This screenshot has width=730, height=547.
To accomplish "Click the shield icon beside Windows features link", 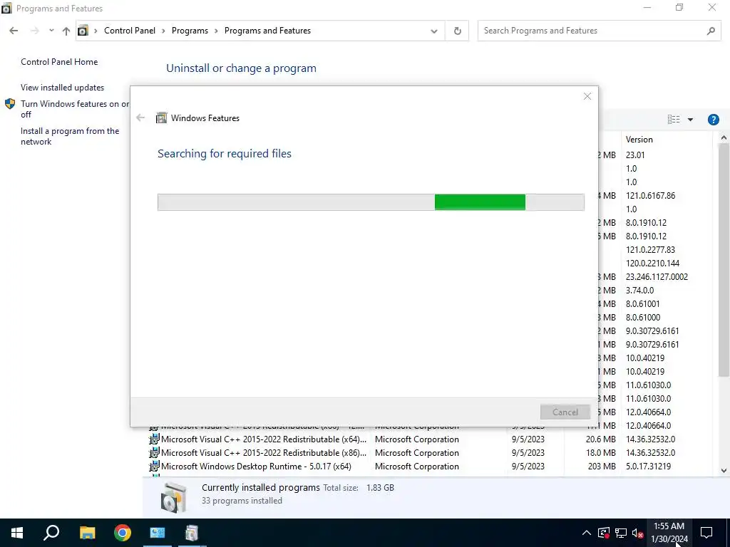I will click(10, 104).
